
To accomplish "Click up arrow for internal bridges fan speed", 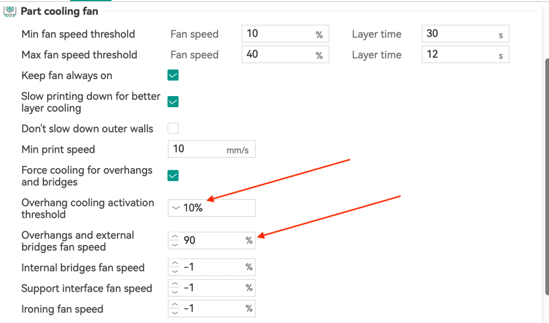I will coord(175,264).
